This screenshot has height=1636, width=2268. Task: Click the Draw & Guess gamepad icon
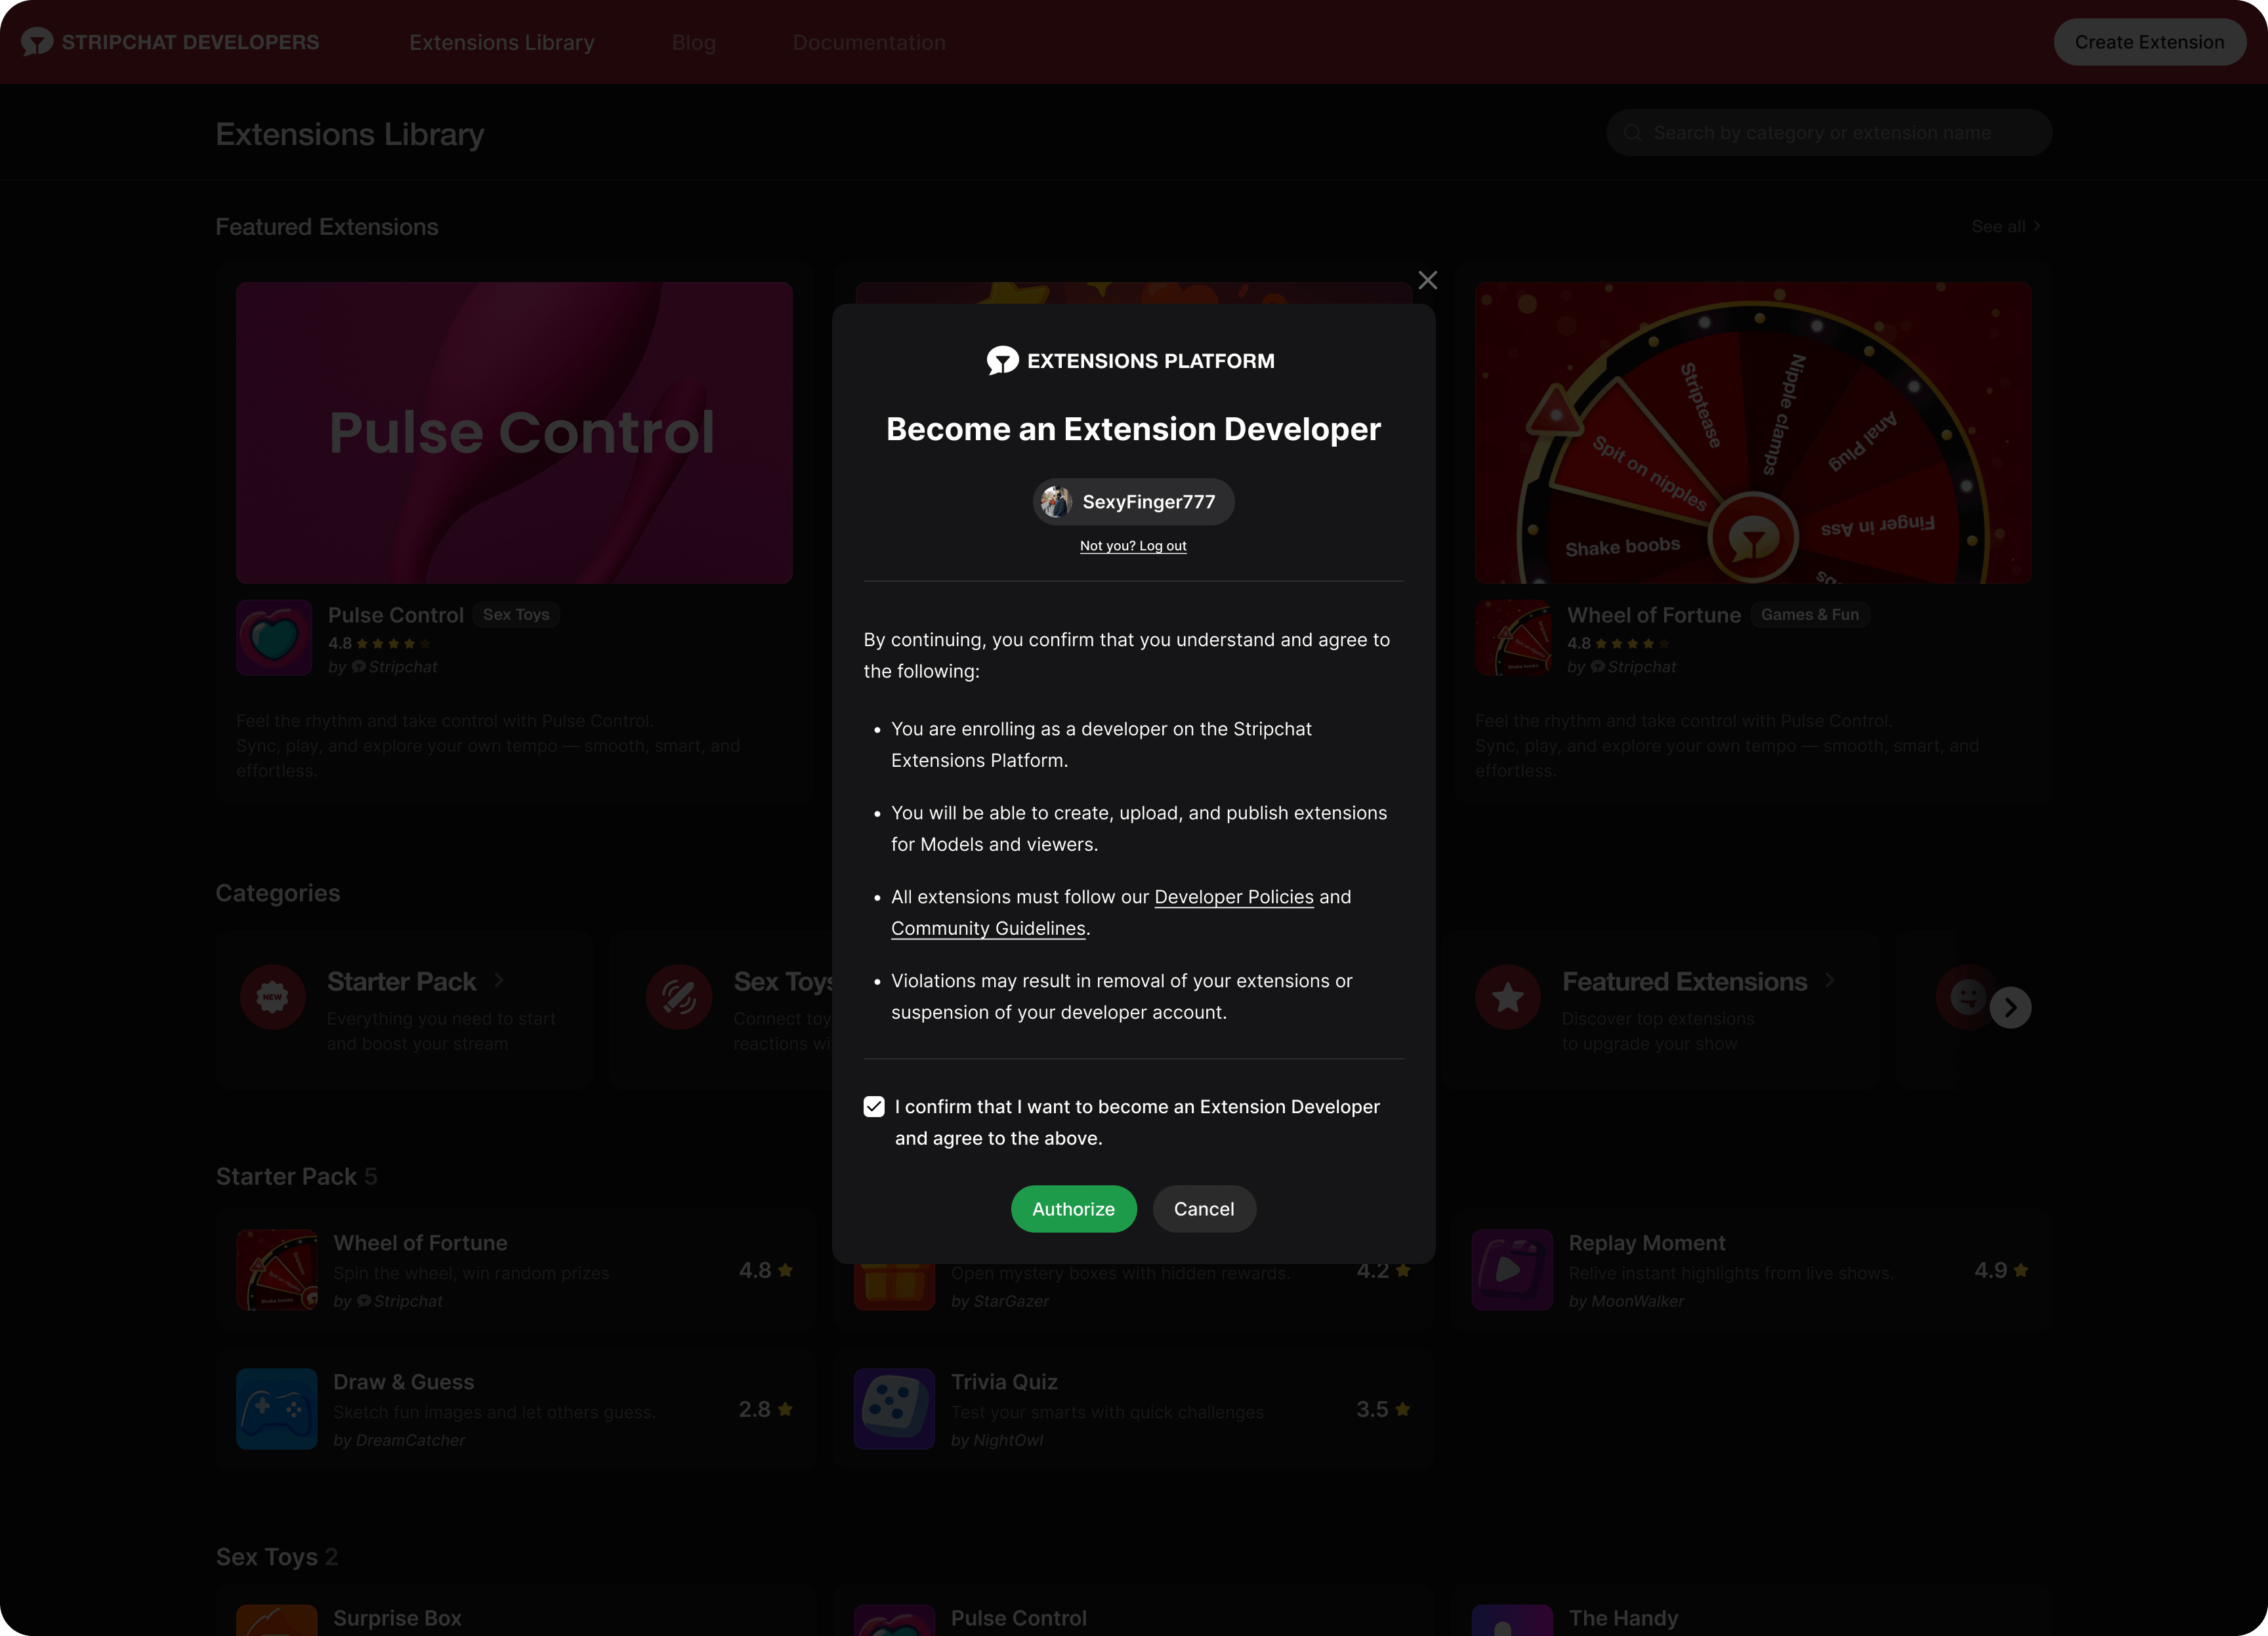tap(277, 1408)
